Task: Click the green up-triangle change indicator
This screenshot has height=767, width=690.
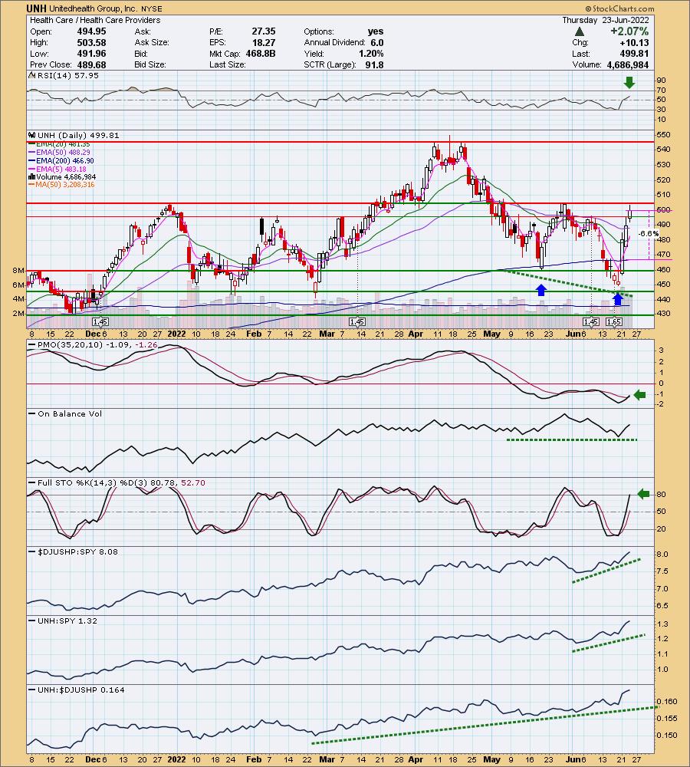Action: [579, 31]
